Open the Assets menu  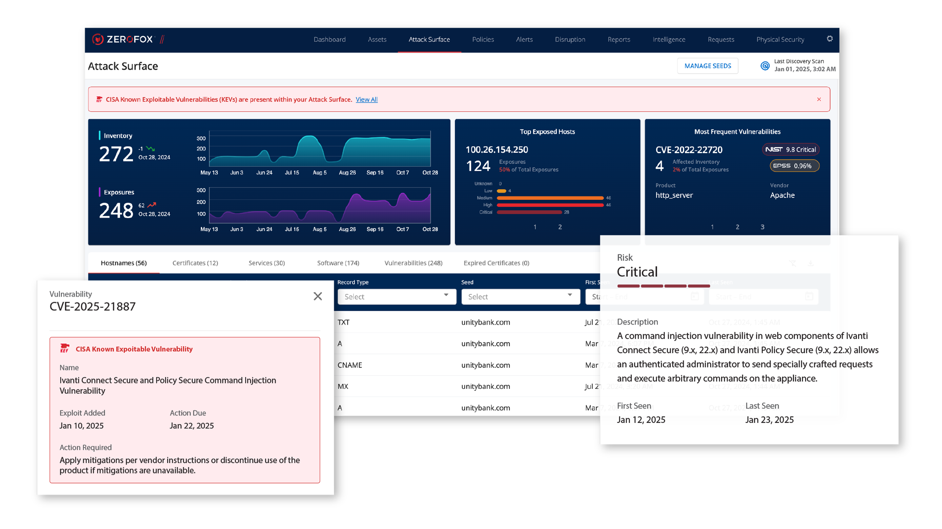377,39
